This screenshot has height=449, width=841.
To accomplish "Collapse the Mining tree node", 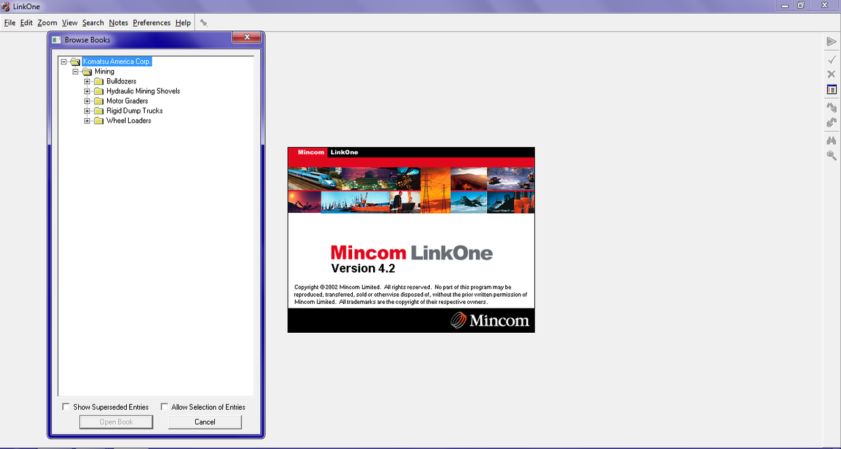I will 76,72.
